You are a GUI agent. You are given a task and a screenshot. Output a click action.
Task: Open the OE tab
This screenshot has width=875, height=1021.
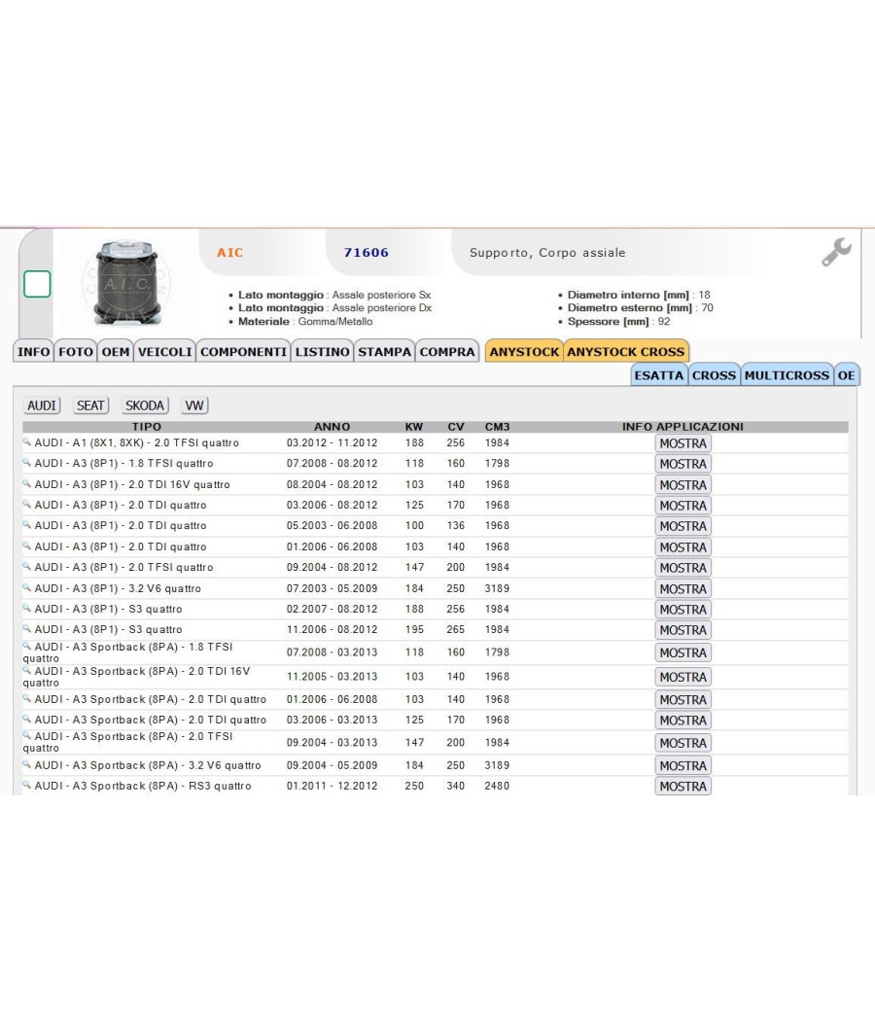point(847,375)
